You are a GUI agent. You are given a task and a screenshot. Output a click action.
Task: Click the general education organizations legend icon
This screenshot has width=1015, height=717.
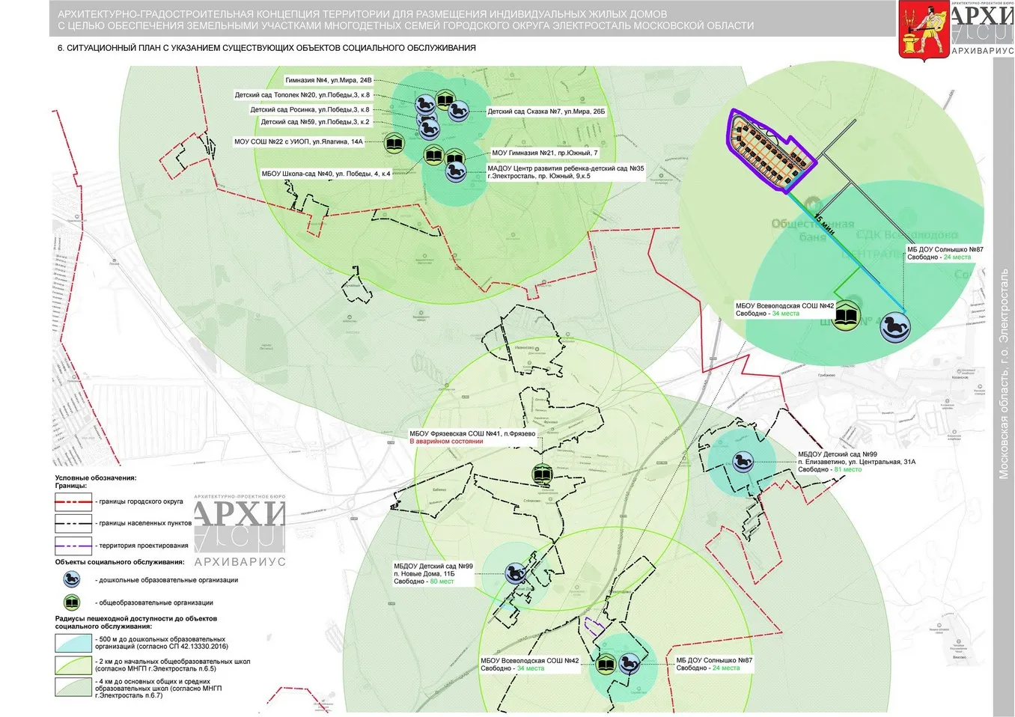point(72,602)
